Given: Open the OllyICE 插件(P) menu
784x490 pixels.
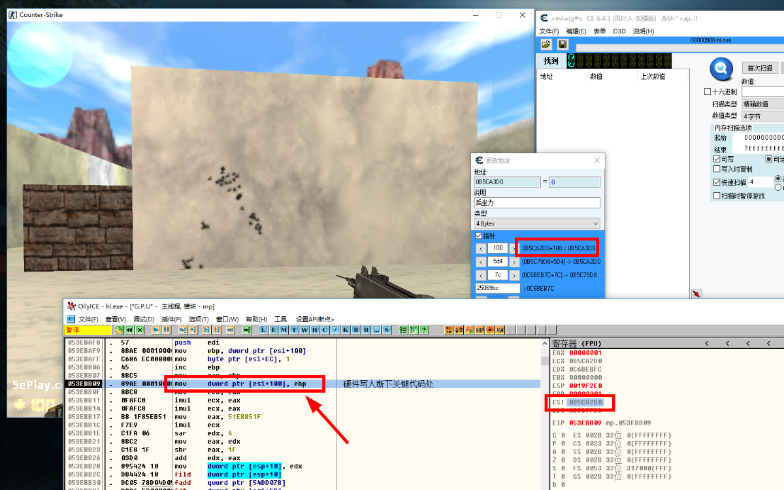Looking at the screenshot, I should coord(171,319).
